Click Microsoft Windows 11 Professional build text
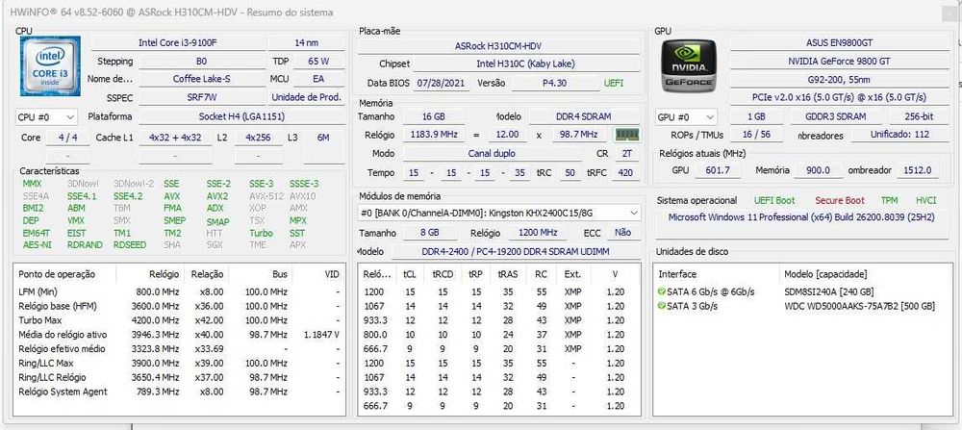 [801, 217]
